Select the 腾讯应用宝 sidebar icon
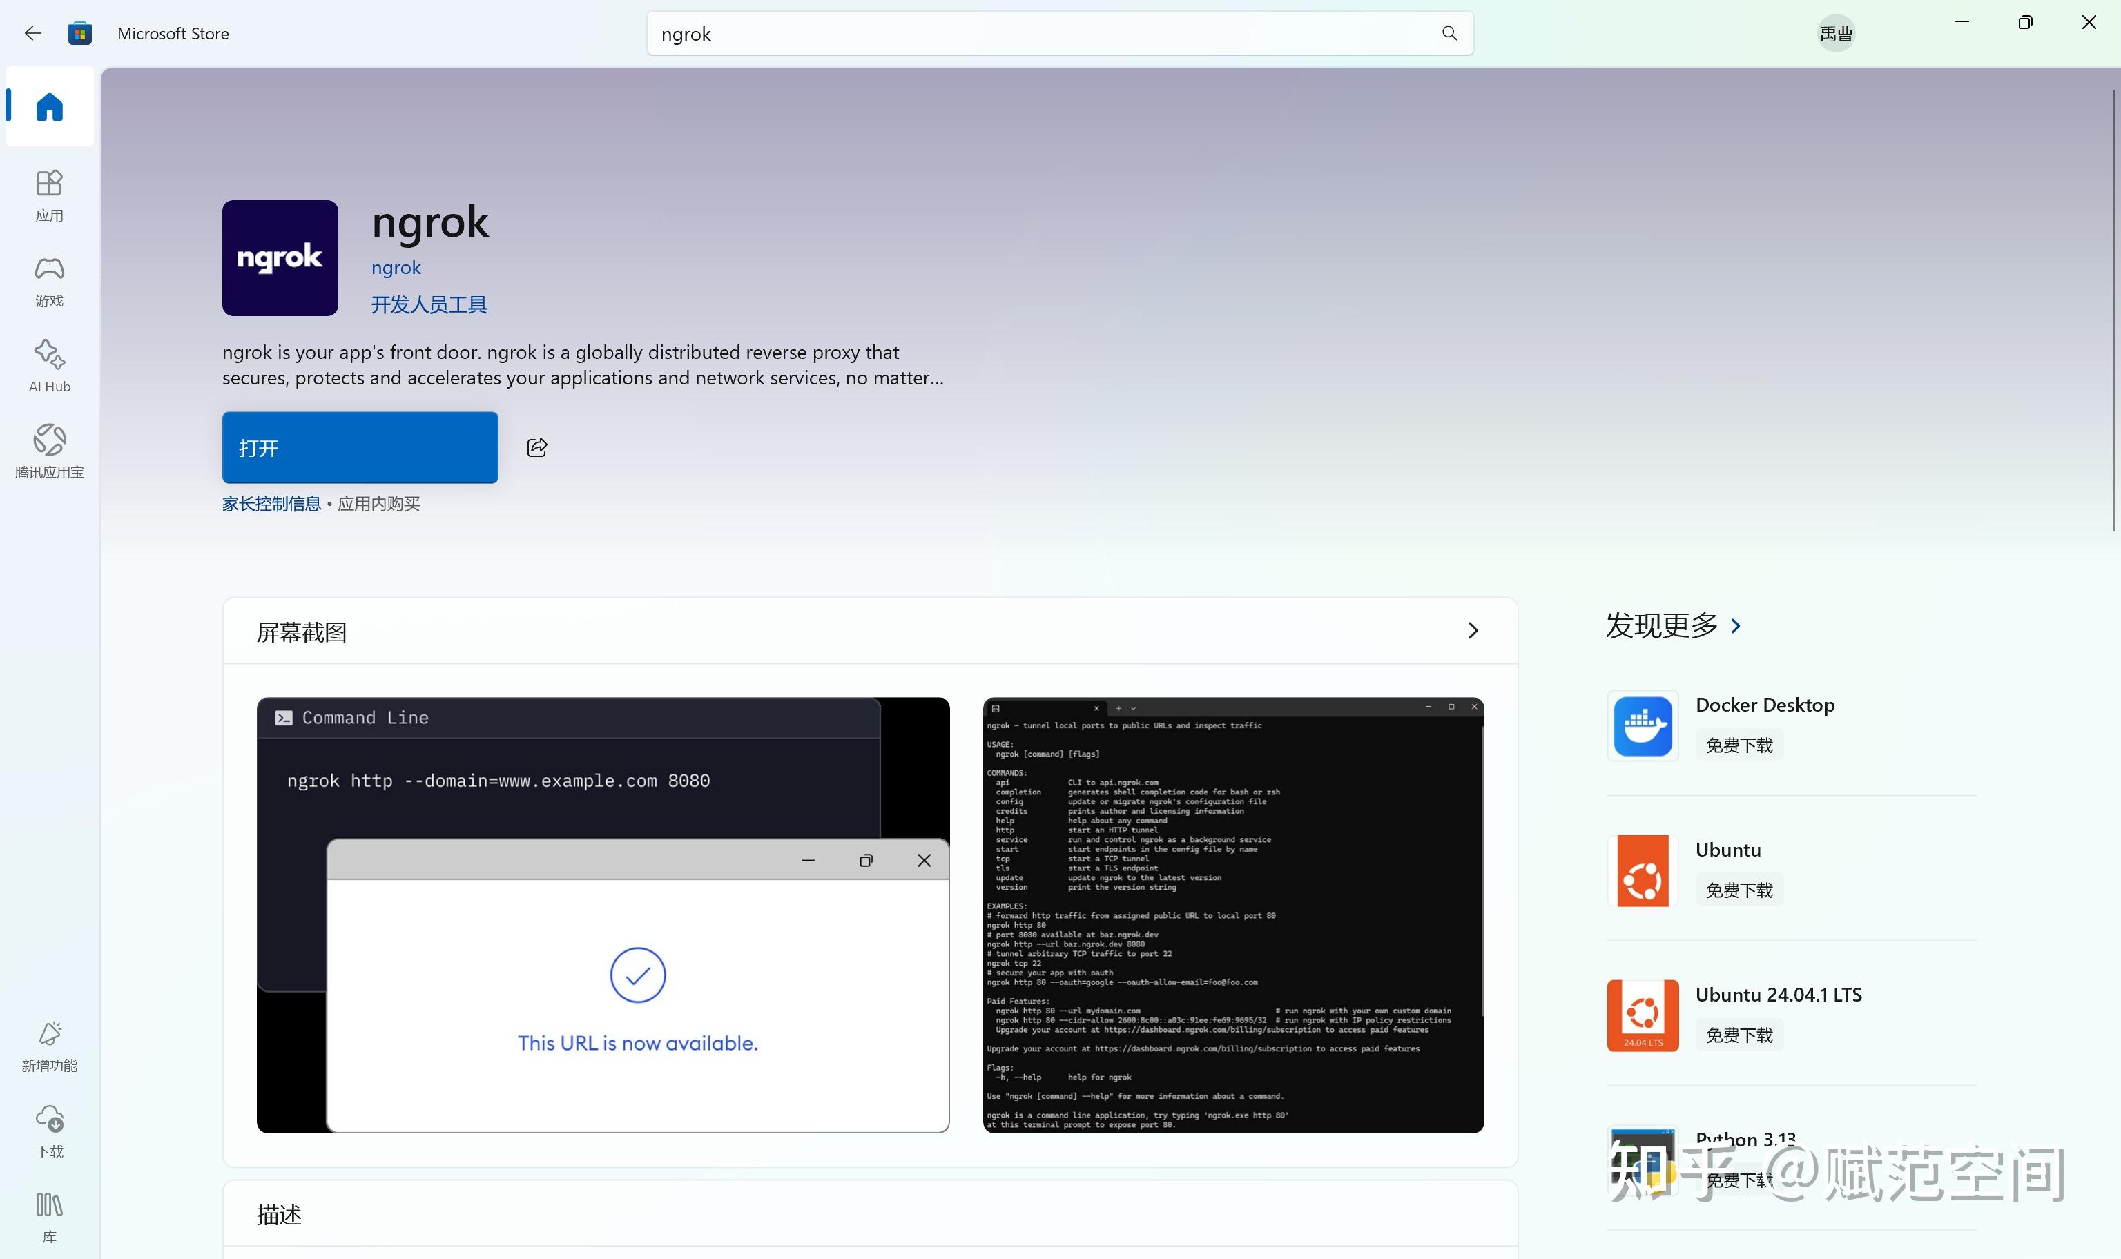The image size is (2121, 1259). pos(48,448)
